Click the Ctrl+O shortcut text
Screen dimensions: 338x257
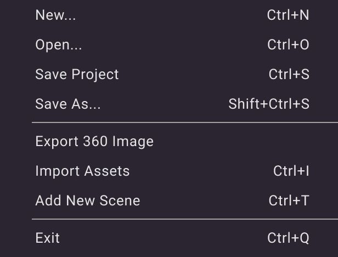tap(288, 45)
